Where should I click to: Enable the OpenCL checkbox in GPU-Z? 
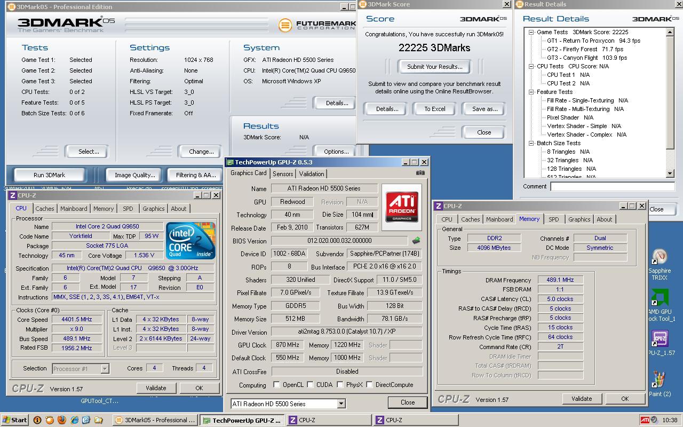[x=276, y=385]
